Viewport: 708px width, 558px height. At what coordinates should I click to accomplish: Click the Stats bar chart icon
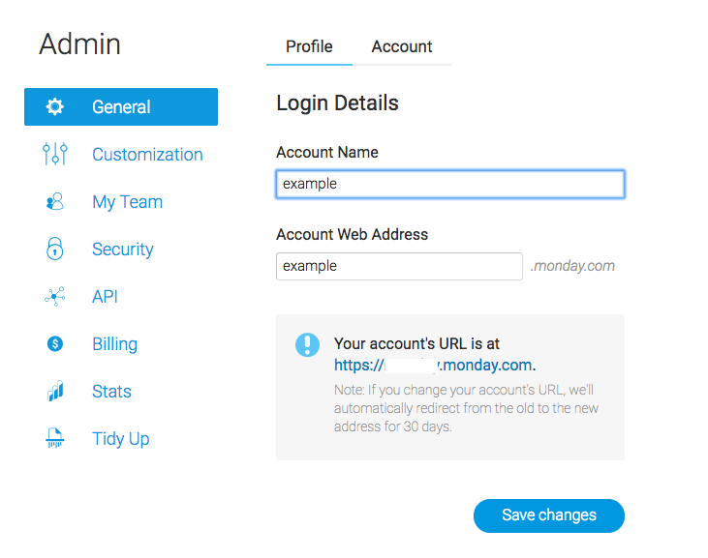pyautogui.click(x=55, y=391)
